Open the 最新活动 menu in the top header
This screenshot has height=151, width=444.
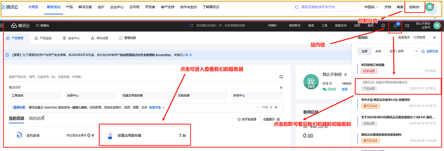point(54,7)
